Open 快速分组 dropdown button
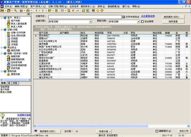The width and height of the screenshot is (191, 137). (104, 131)
